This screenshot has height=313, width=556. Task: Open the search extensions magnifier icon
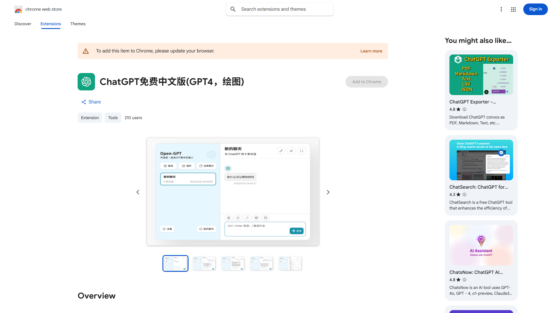(x=233, y=9)
